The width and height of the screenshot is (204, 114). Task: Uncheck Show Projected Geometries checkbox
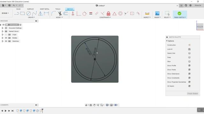coord(189,82)
